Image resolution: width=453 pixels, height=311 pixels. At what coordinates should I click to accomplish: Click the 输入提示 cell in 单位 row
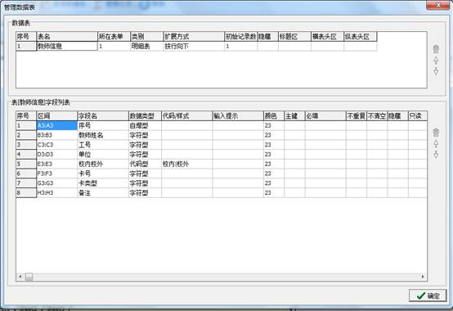tap(238, 154)
